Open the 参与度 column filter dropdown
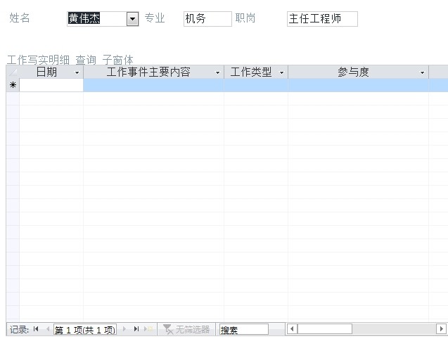The width and height of the screenshot is (448, 339). [x=422, y=72]
